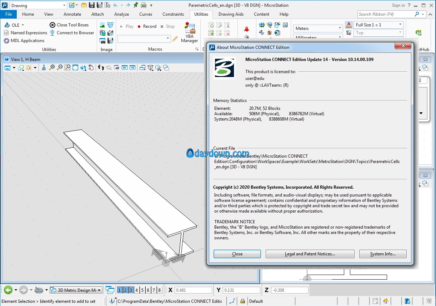Viewport: 436px width, 306px height.
Task: Click the Y coordinate field
Action: (x=241, y=290)
